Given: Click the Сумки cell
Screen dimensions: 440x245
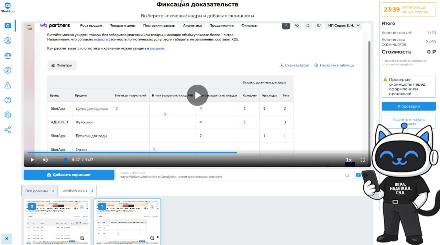Looking at the screenshot, I should coord(92,150).
